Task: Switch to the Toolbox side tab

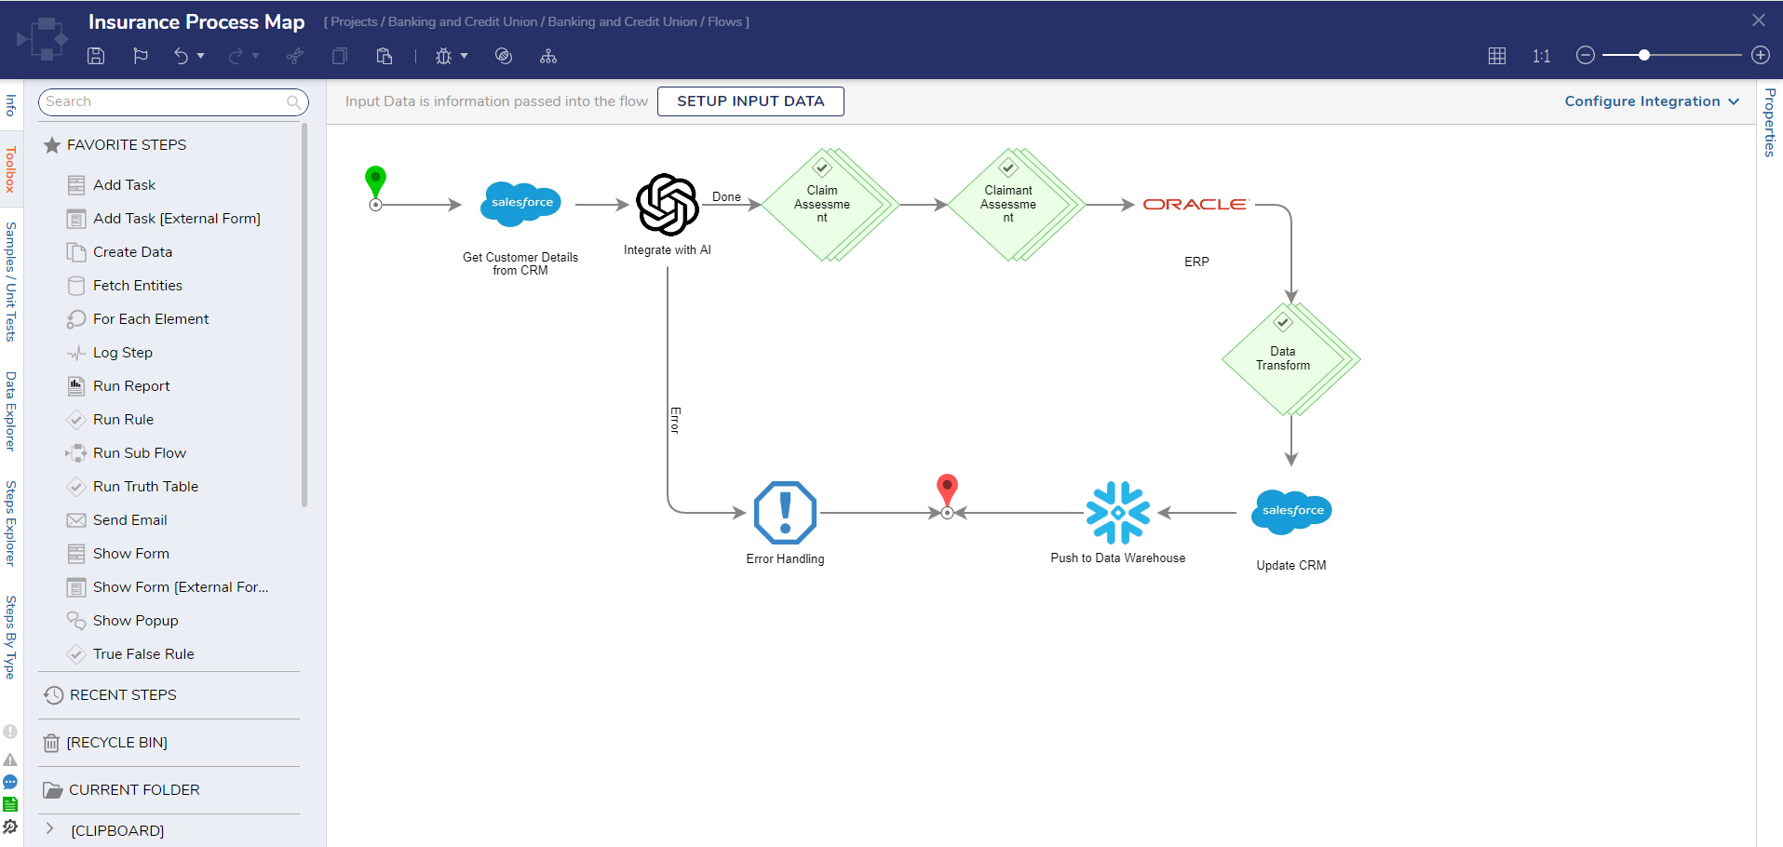Action: (10, 169)
